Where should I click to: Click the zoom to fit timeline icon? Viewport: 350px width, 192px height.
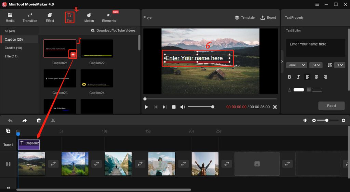(x=305, y=120)
